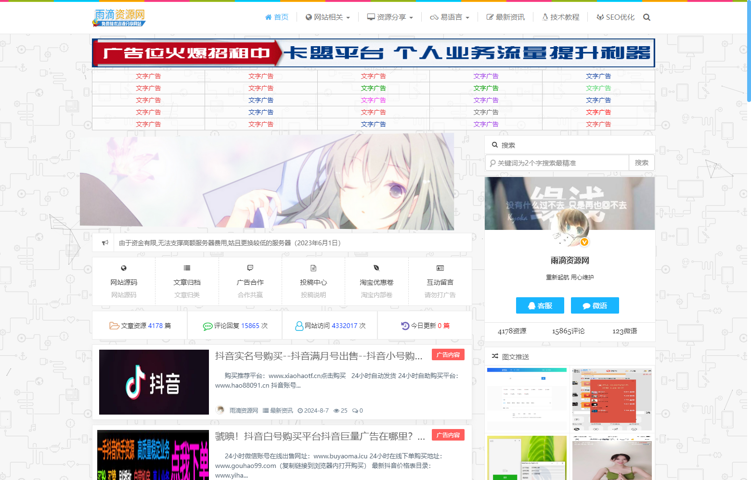This screenshot has width=751, height=480.
Task: Open 技术教程 menu item
Action: (x=561, y=17)
